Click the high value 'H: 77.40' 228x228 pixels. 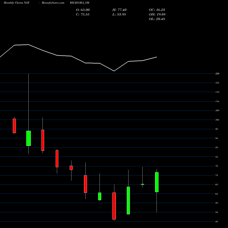[119, 10]
